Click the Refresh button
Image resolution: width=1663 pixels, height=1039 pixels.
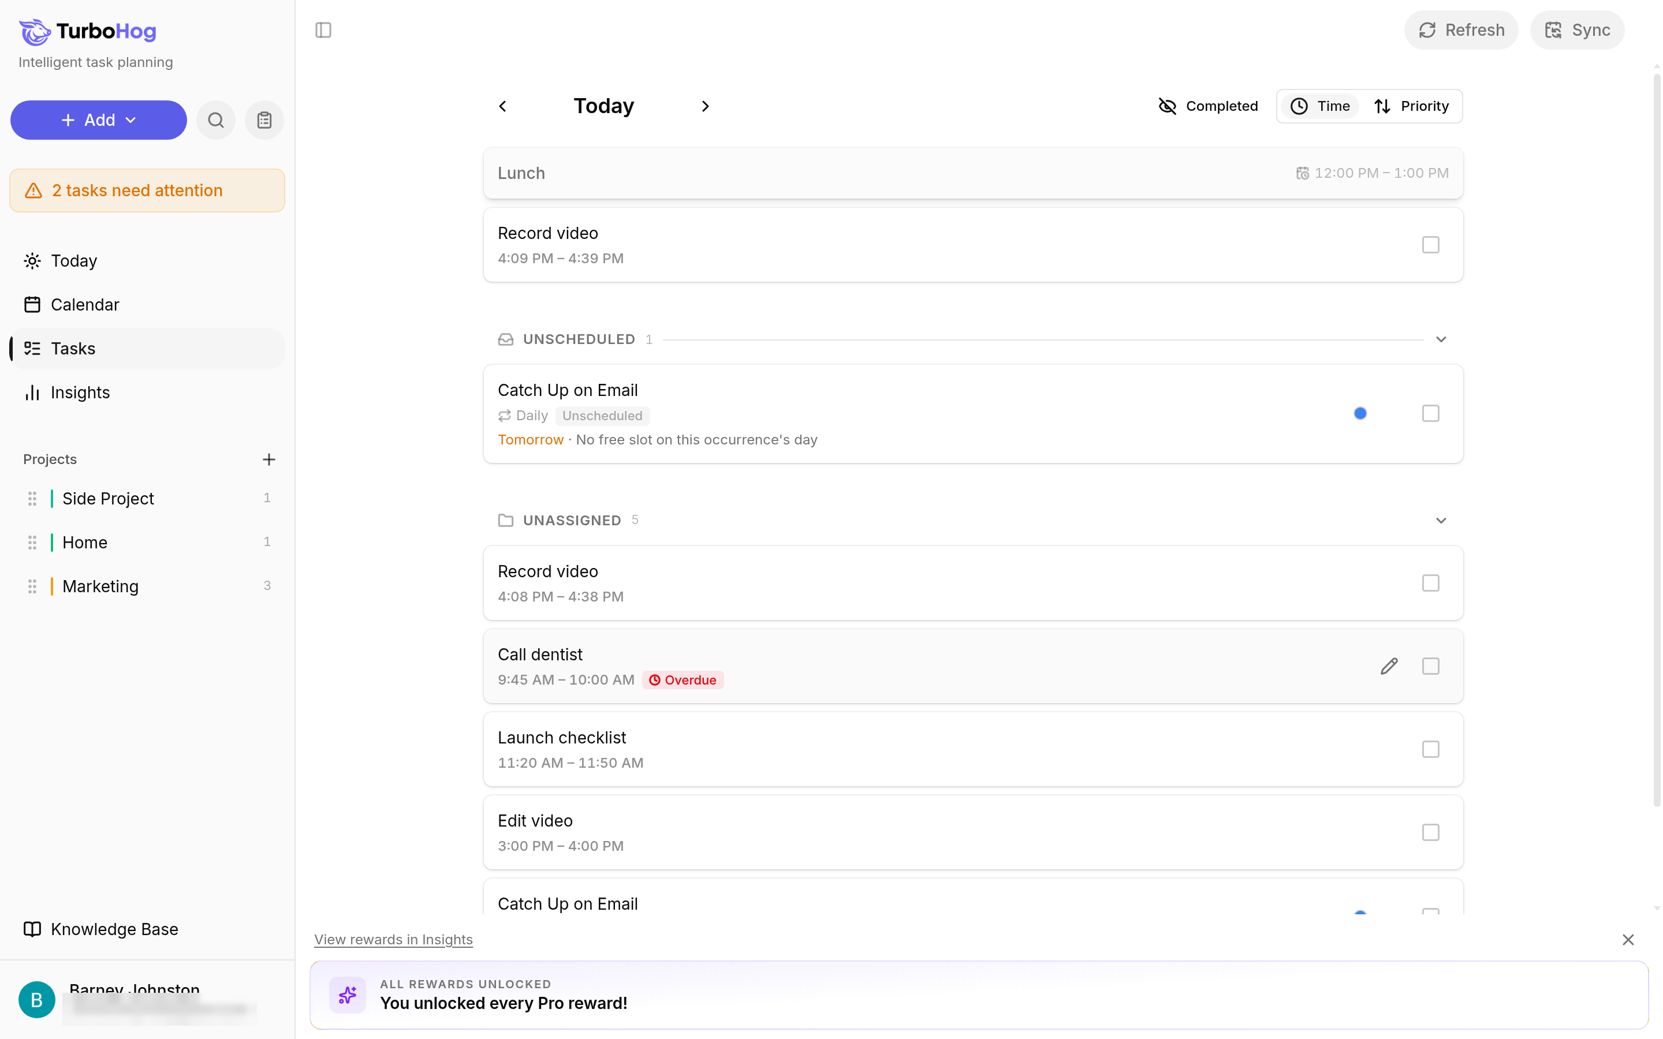(x=1461, y=30)
